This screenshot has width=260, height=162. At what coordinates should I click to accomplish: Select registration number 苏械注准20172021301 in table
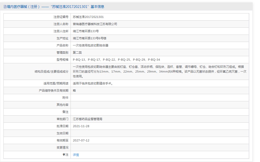pos(88,17)
